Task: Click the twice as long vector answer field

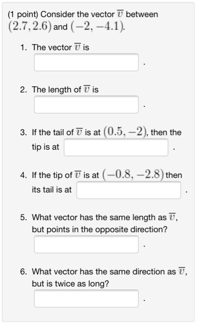Action: click(x=86, y=299)
